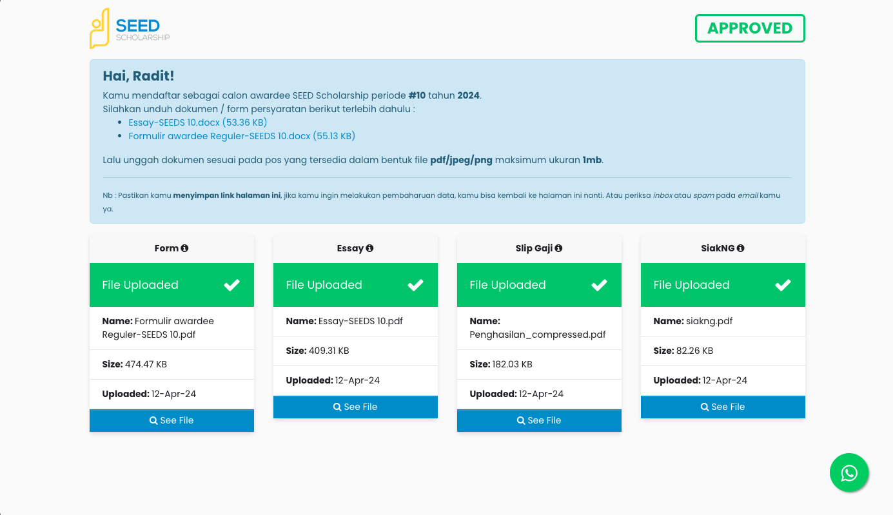Click the SEED Scholarship logo
Screen dimensions: 893x515
tap(130, 29)
